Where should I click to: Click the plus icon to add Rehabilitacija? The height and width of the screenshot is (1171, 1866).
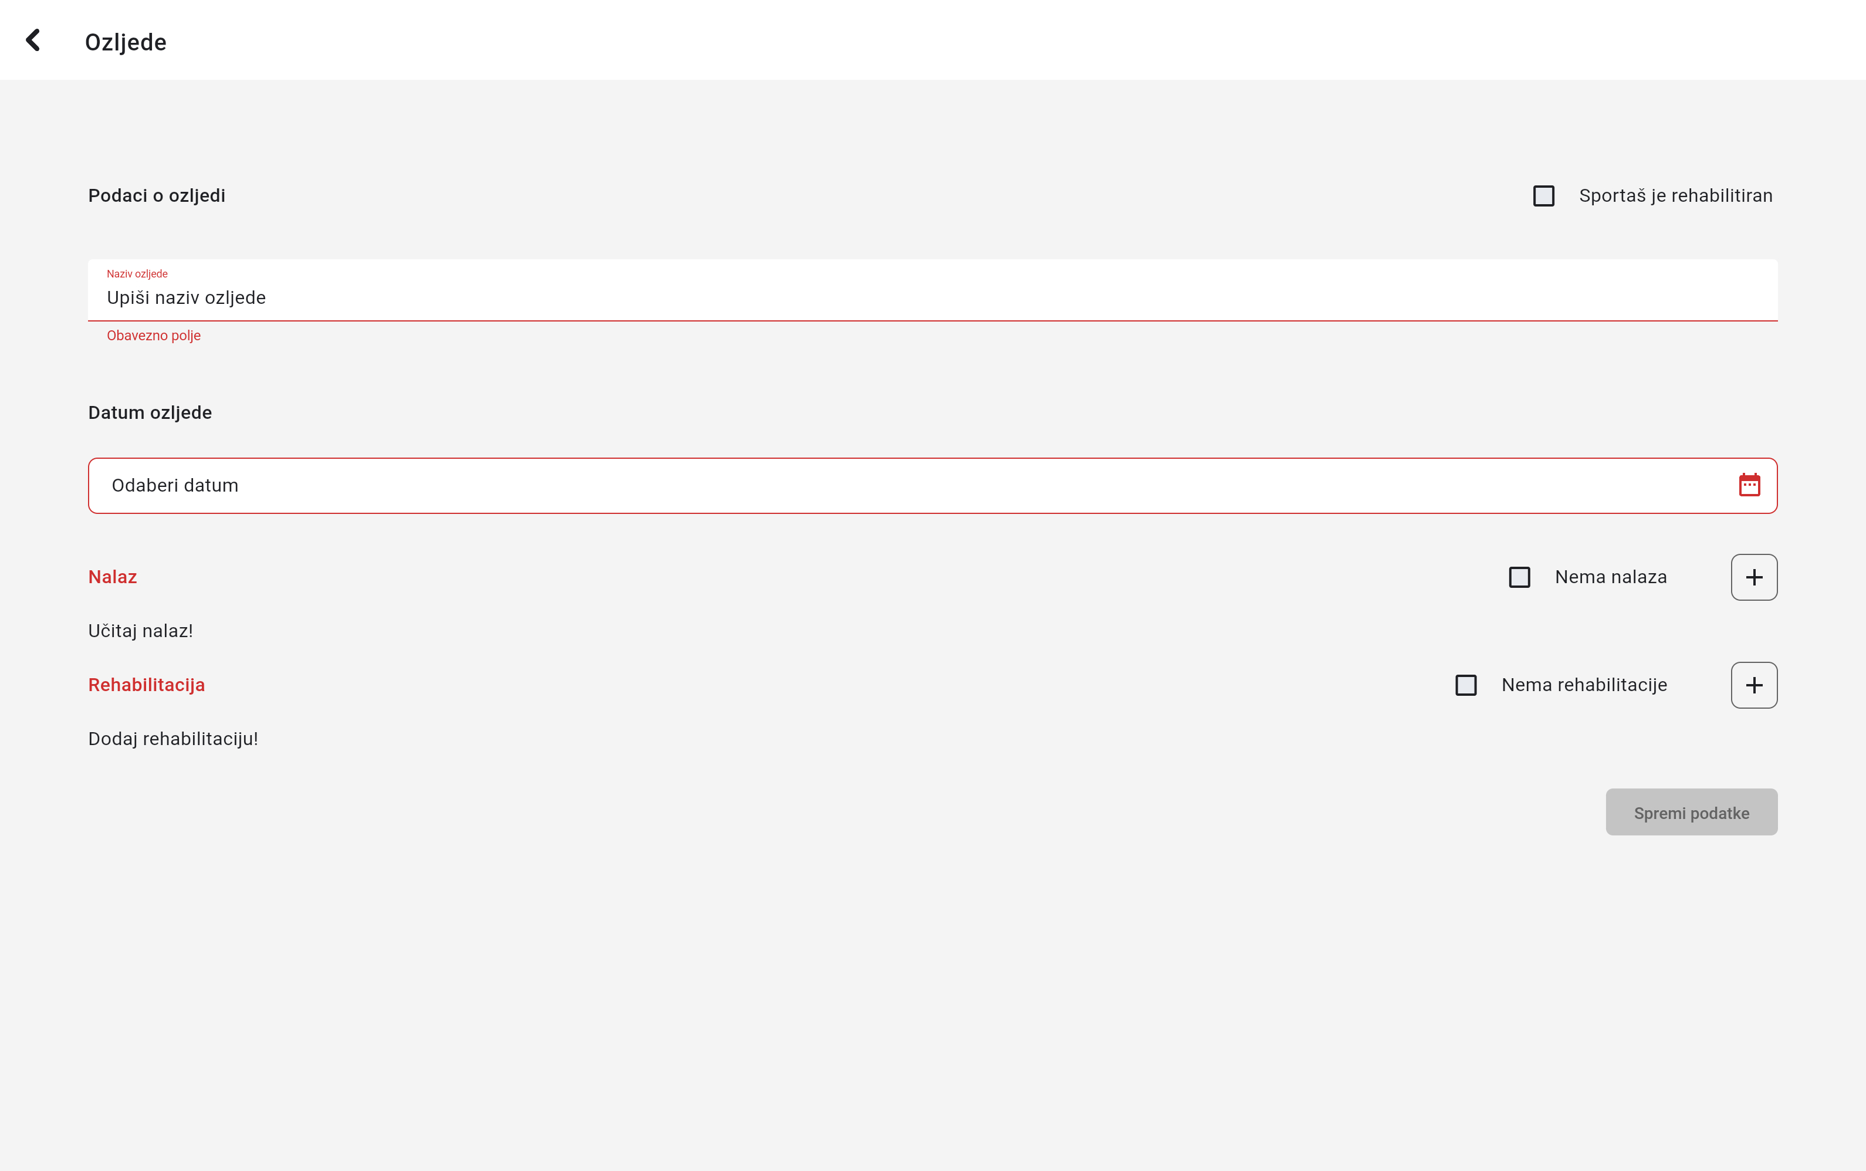[x=1754, y=685]
